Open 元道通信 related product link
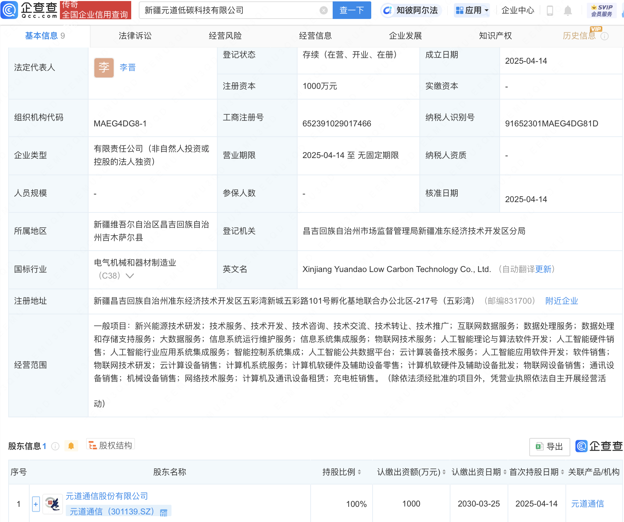 point(587,504)
